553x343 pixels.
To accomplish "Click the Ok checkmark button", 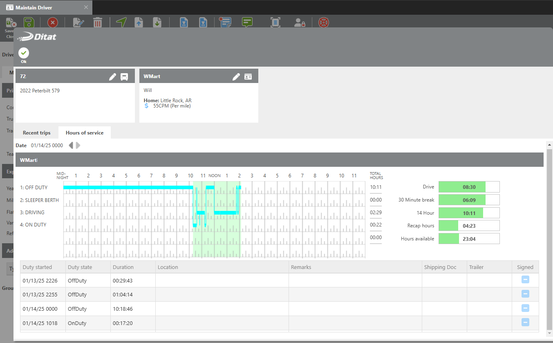I will 24,53.
